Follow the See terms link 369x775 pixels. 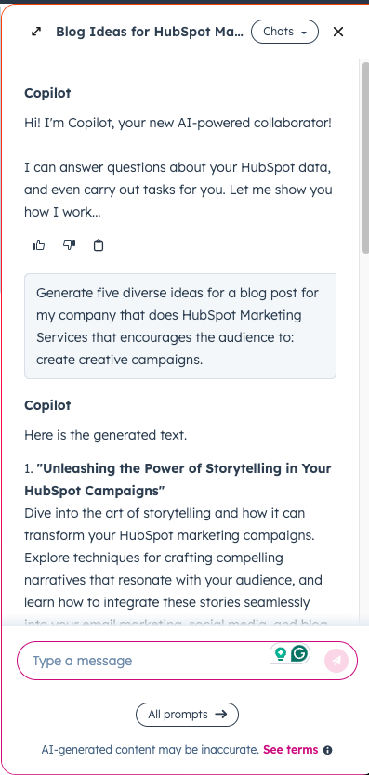[290, 750]
